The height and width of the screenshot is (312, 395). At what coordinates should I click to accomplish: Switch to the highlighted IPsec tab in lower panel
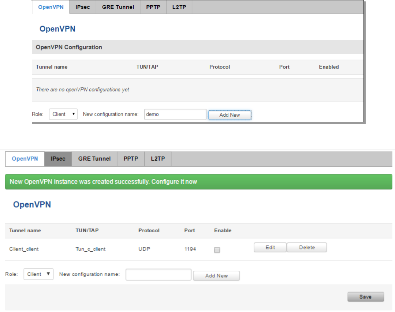58,159
